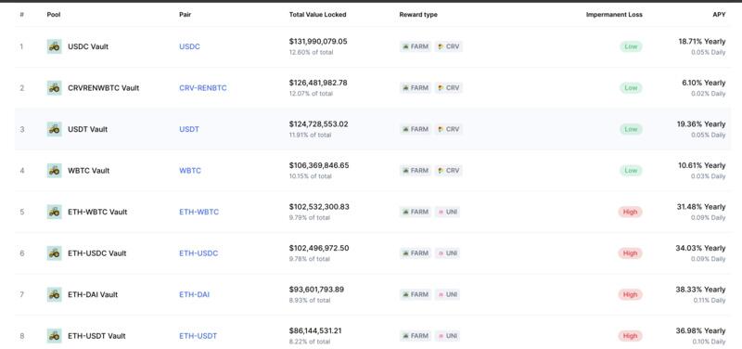The height and width of the screenshot is (349, 742).
Task: Click the 19.36% Yearly APY value
Action: [x=701, y=123]
